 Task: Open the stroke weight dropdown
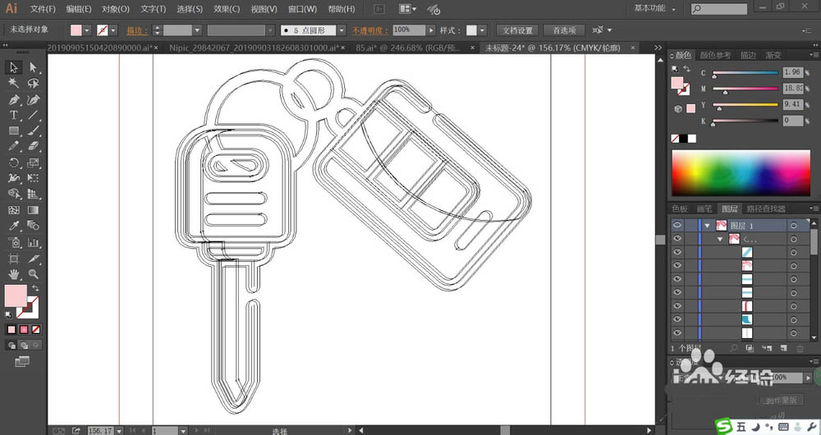(x=197, y=30)
